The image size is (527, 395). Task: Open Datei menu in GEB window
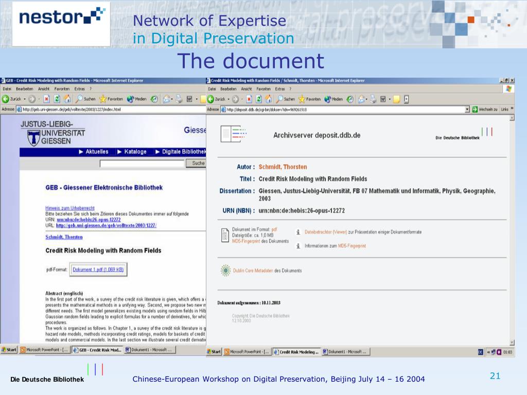pos(7,89)
